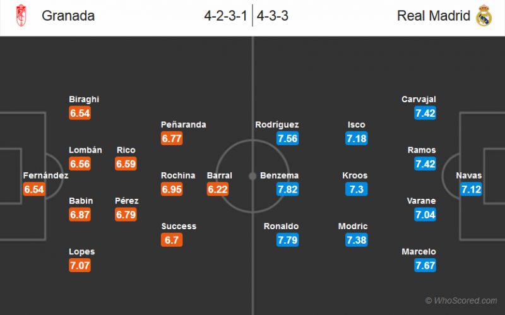Open the Granada team name link
This screenshot has height=315, width=505.
[x=68, y=16]
